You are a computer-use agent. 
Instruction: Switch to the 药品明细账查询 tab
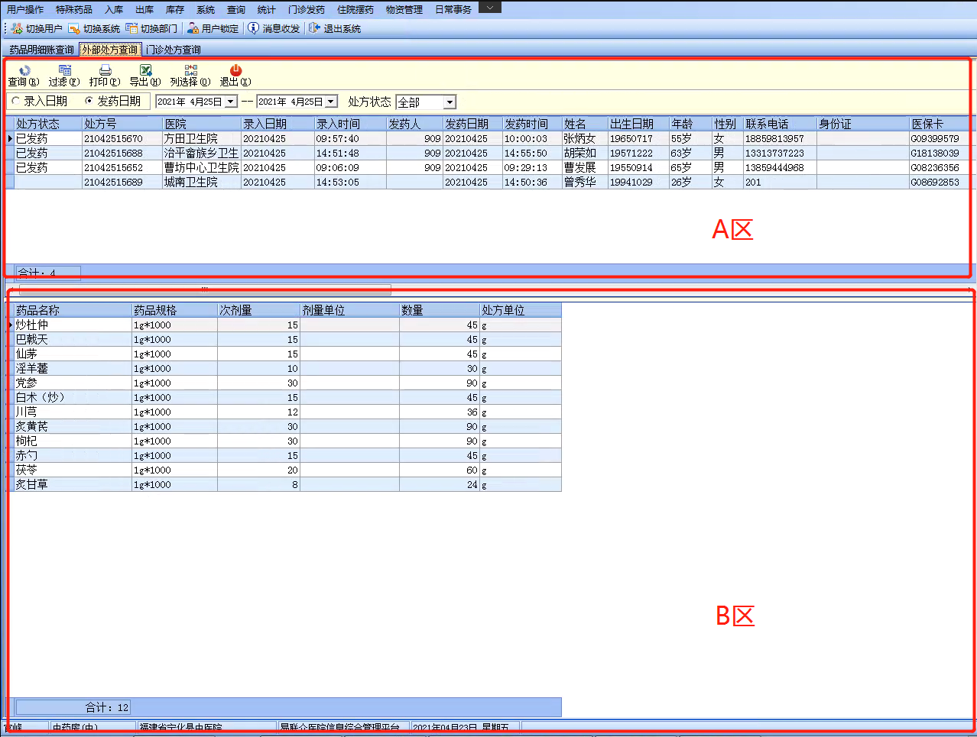41,50
